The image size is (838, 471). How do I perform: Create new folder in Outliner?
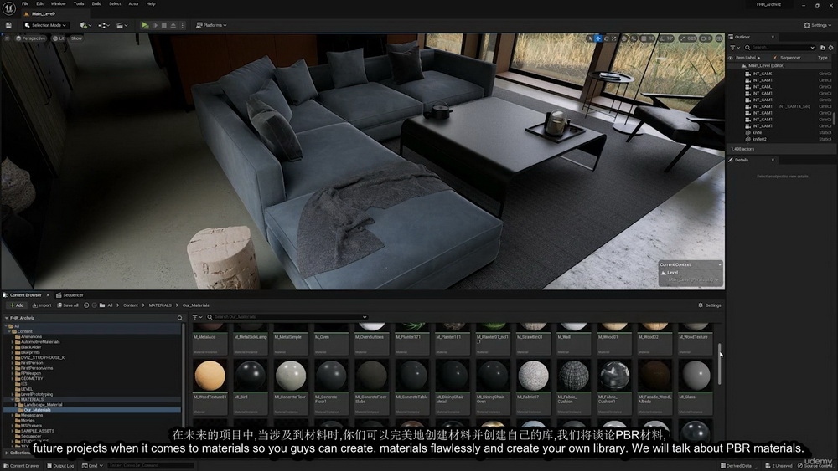823,48
